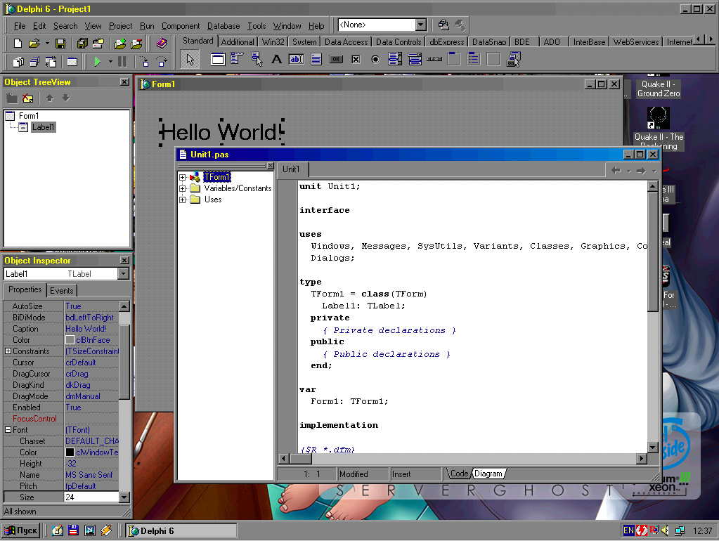Select the Memo component in palette
This screenshot has height=541, width=719.
316,60
